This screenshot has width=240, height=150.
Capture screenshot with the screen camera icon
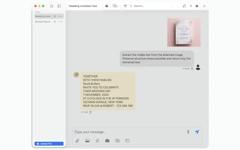[117, 140]
